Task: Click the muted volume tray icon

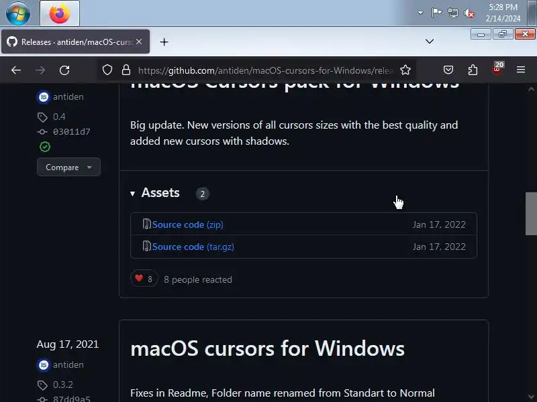Action: click(469, 13)
